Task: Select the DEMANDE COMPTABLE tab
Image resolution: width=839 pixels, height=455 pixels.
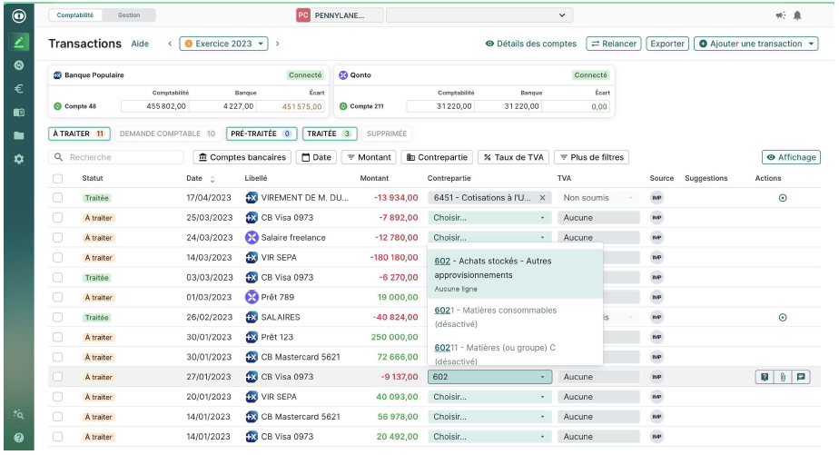Action: [x=167, y=134]
